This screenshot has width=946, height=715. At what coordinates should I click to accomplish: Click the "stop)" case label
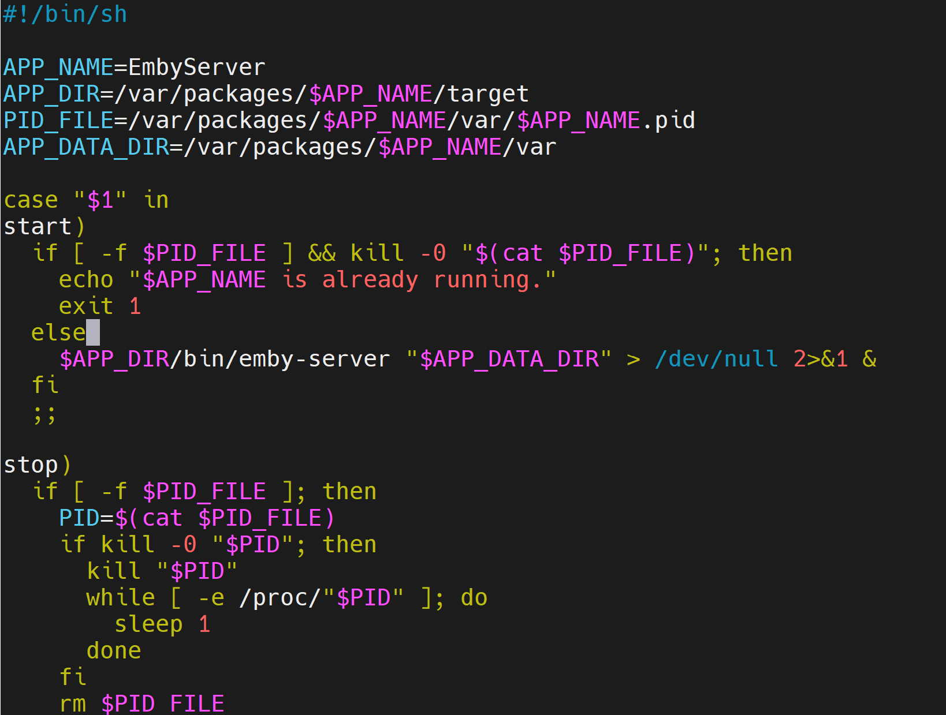tap(38, 465)
